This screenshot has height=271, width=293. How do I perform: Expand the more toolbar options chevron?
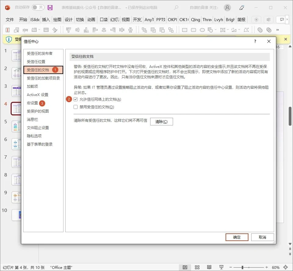pyautogui.click(x=277, y=30)
